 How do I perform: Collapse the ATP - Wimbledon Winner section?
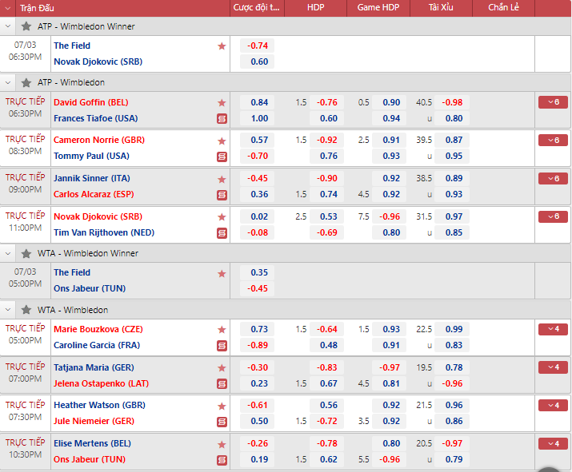tap(8, 26)
